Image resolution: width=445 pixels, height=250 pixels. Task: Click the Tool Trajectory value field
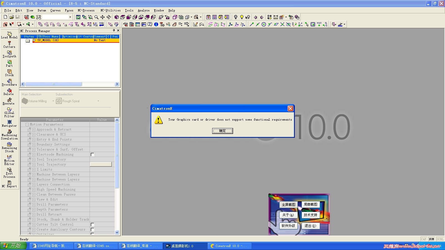101,164
